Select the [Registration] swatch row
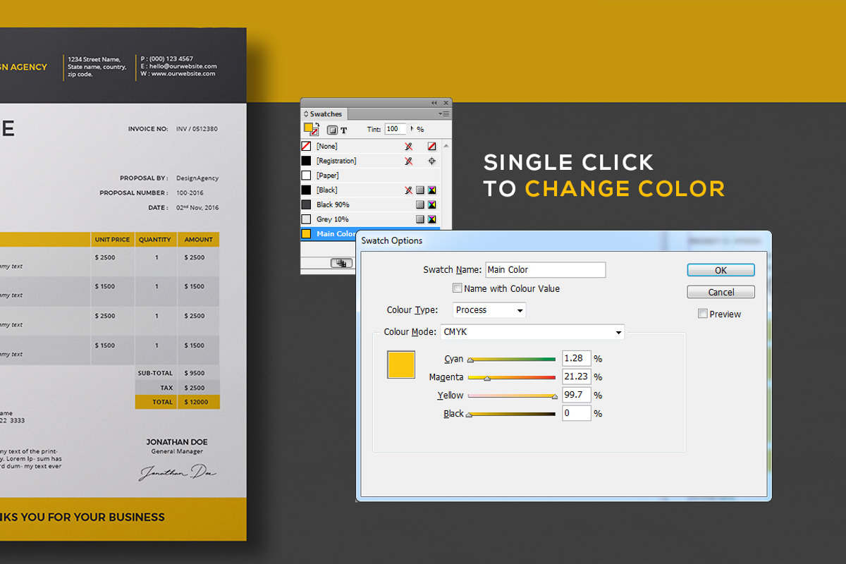 click(371, 161)
